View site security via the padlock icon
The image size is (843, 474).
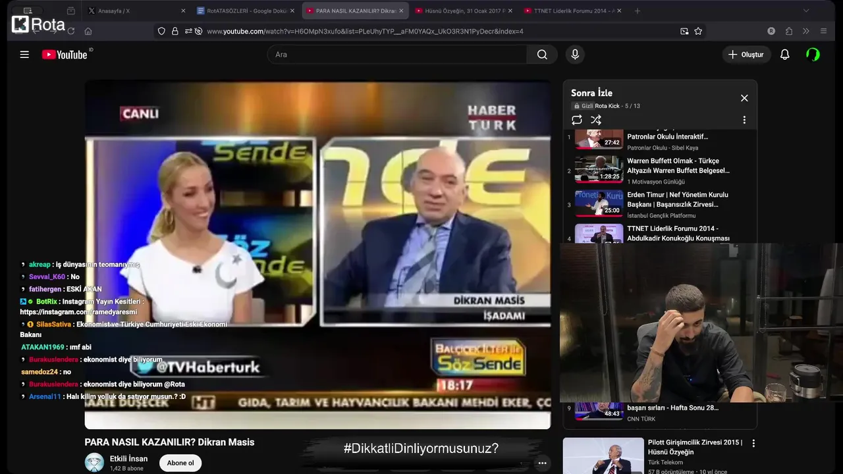175,31
